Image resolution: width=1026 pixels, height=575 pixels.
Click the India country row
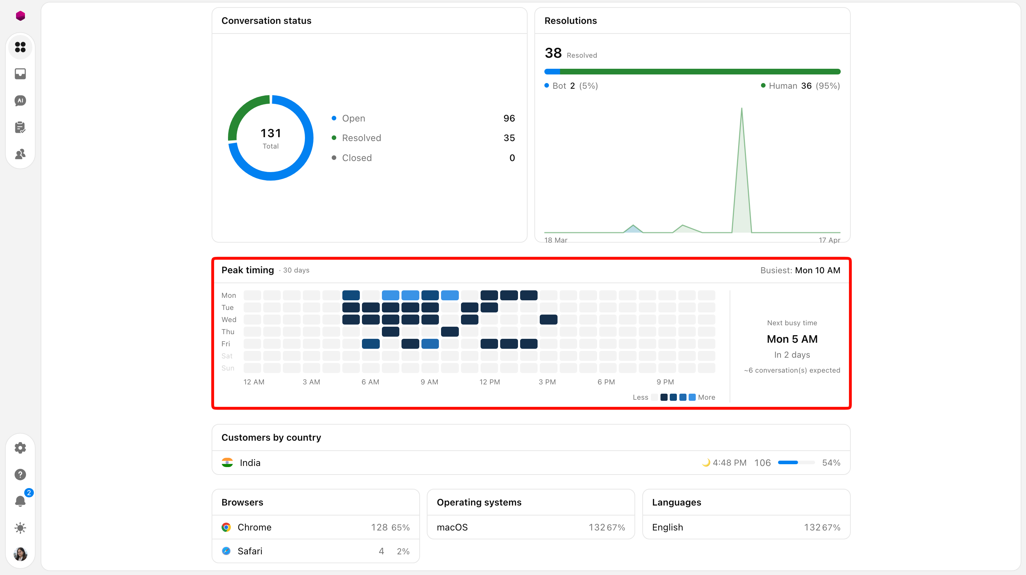[531, 463]
